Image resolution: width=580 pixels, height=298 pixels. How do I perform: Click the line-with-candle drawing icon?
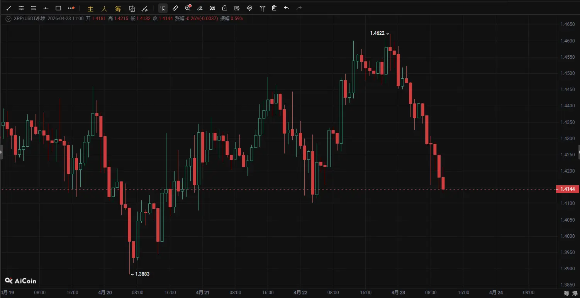[x=144, y=8]
